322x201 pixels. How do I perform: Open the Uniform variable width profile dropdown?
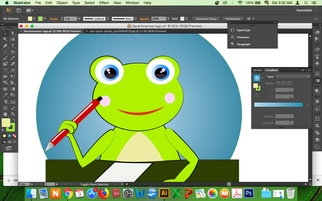[108, 19]
